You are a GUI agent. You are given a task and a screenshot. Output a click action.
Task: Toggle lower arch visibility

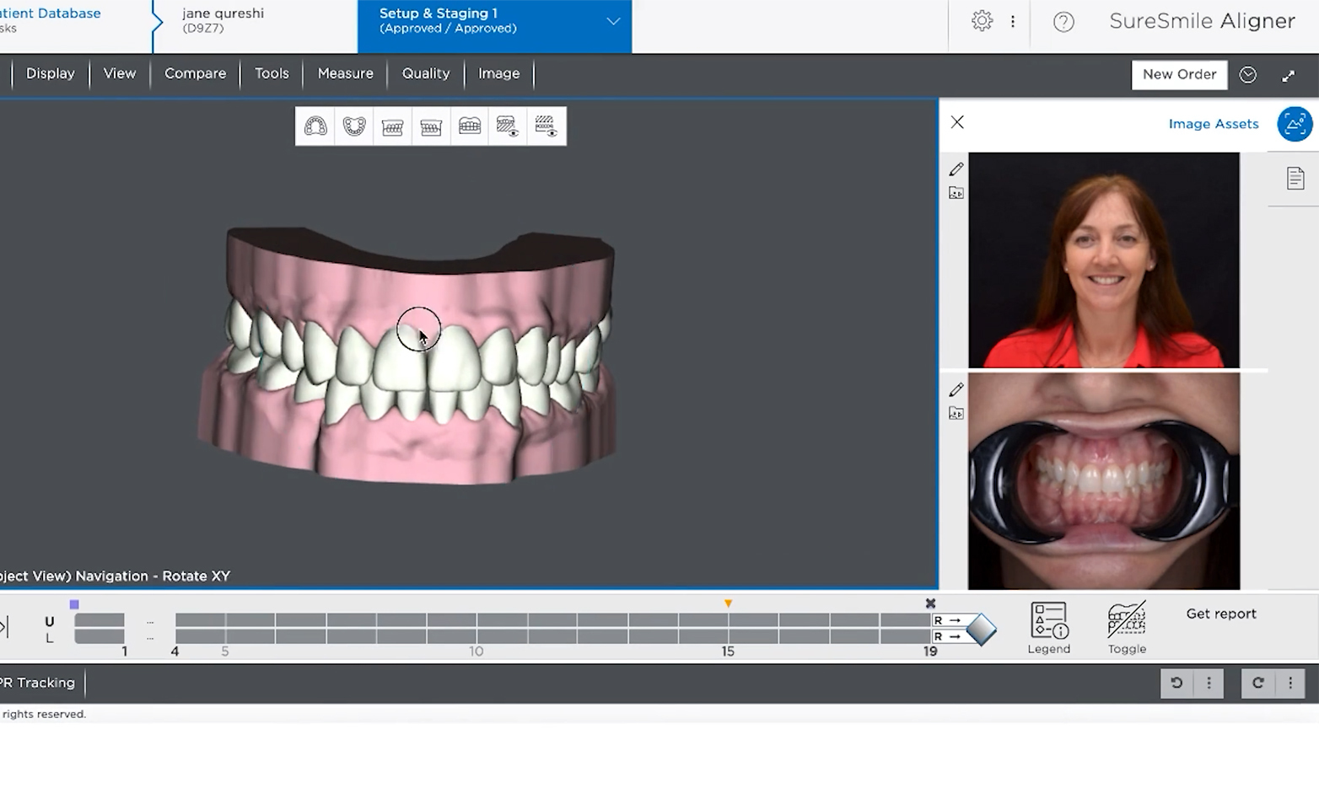[x=546, y=126]
